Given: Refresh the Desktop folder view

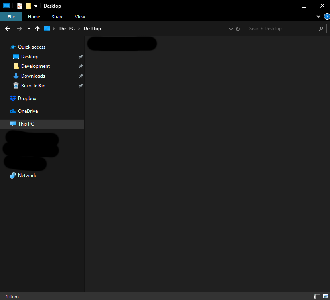Looking at the screenshot, I should click(237, 29).
